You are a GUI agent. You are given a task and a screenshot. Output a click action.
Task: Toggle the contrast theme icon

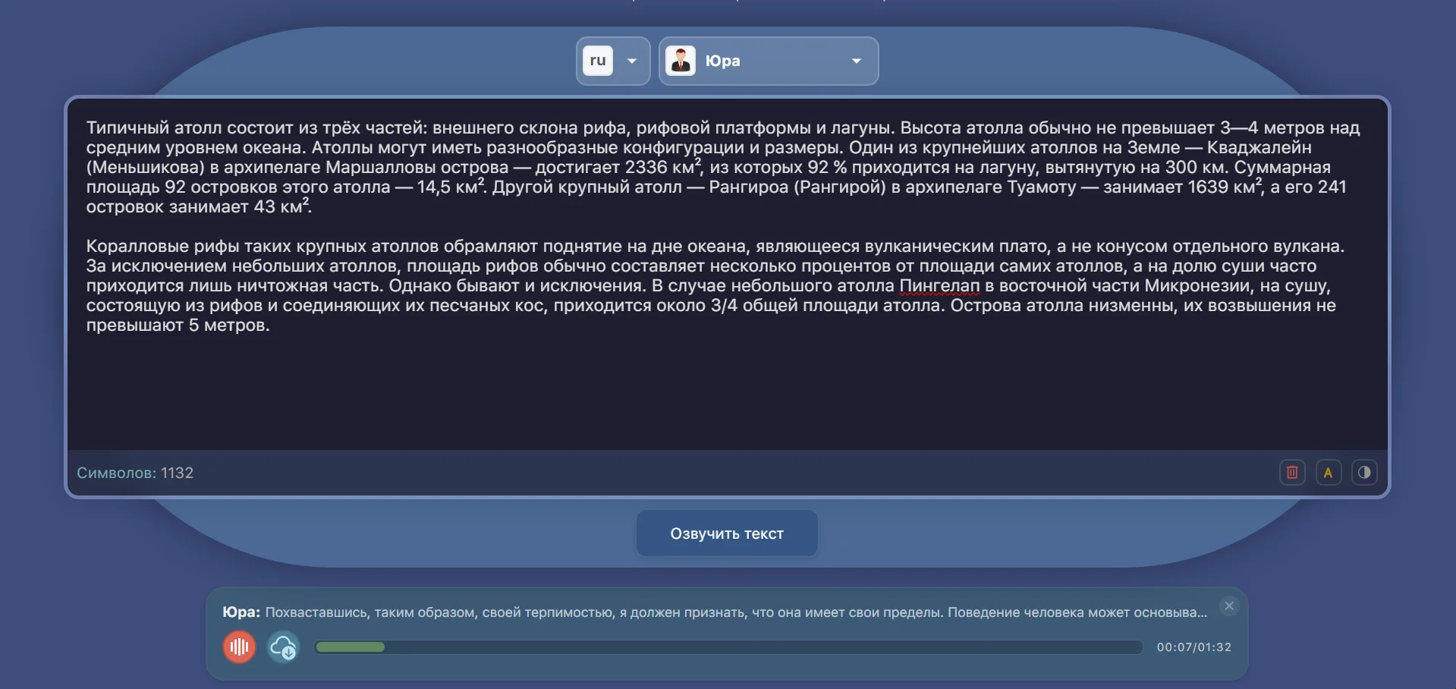pyautogui.click(x=1364, y=473)
